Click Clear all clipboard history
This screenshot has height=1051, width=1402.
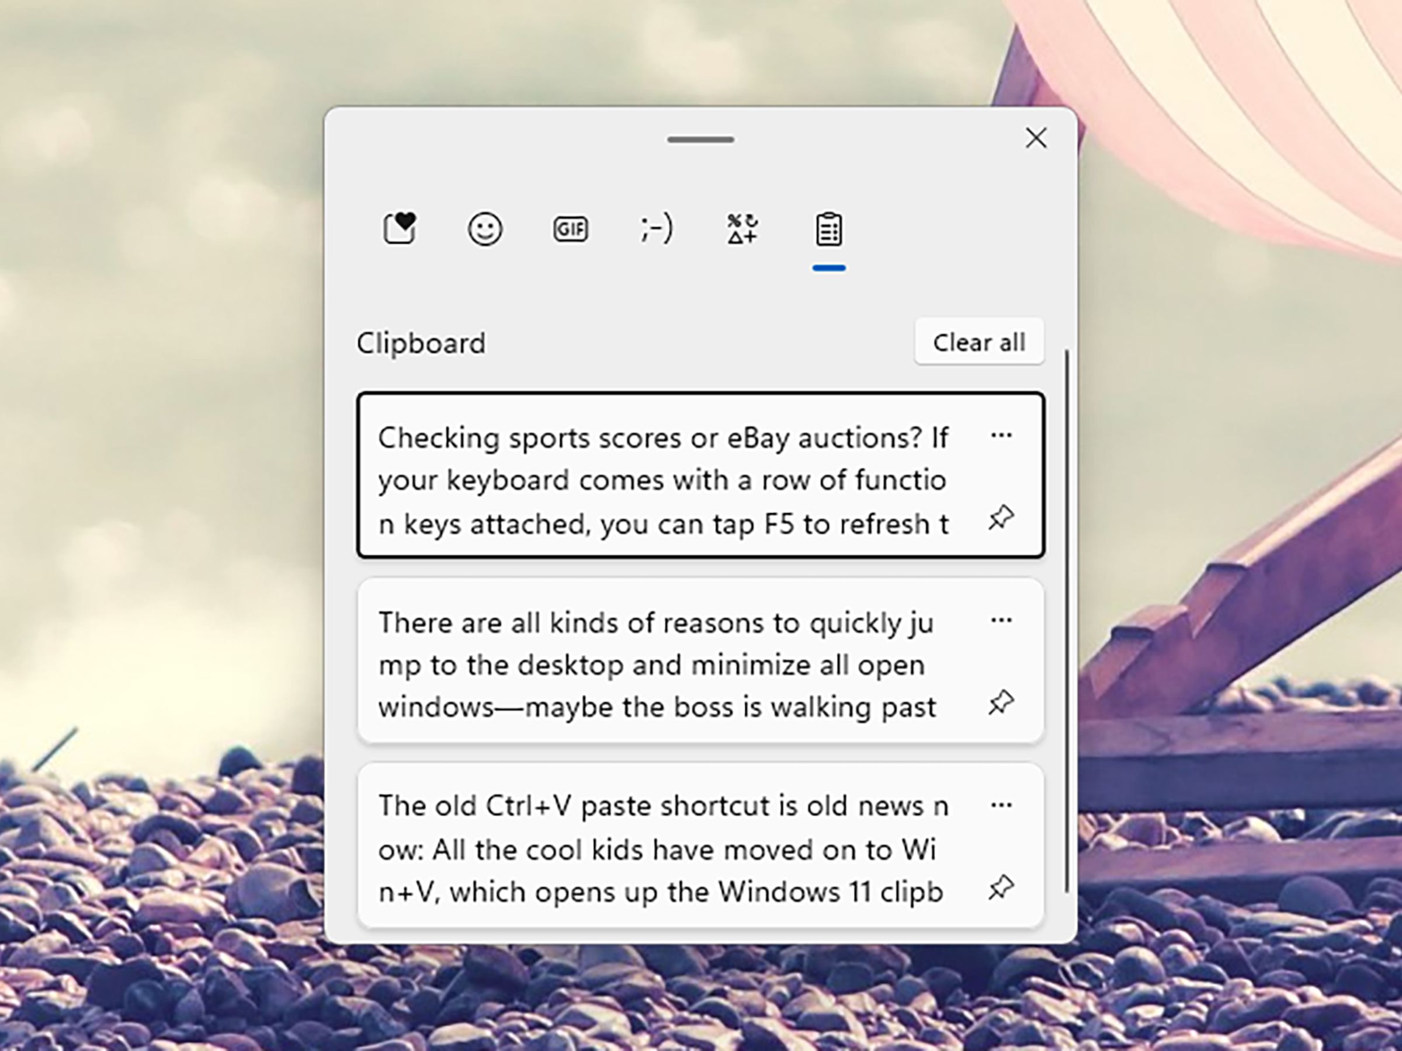pyautogui.click(x=977, y=341)
